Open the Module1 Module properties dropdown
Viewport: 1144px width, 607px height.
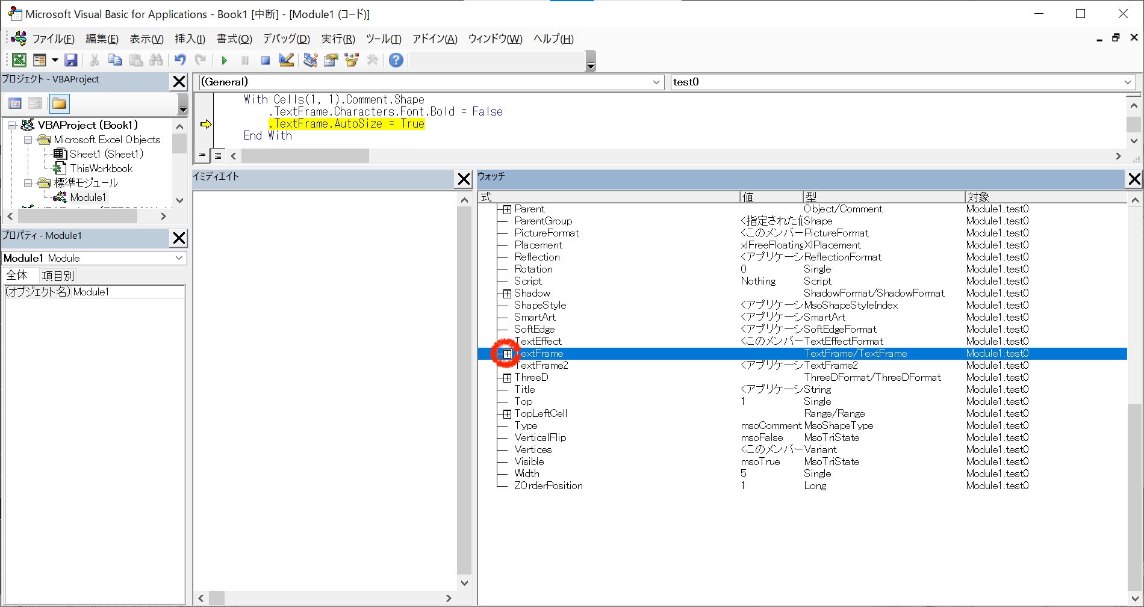coord(179,258)
